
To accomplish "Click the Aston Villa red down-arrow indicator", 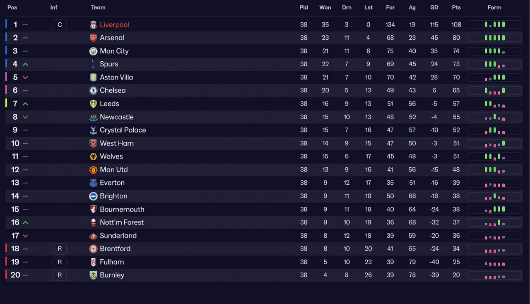I will coord(25,77).
